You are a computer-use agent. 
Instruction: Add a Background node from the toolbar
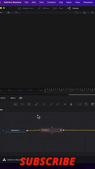[16, 104]
